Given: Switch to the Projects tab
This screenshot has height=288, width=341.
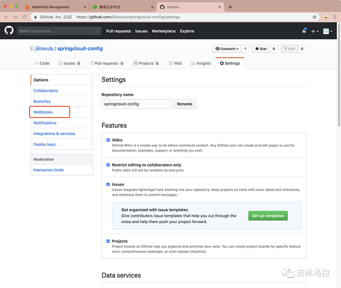Looking at the screenshot, I should tap(146, 63).
